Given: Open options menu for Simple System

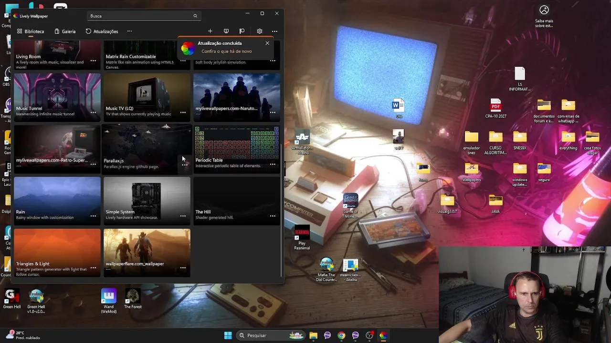Looking at the screenshot, I should (183, 216).
